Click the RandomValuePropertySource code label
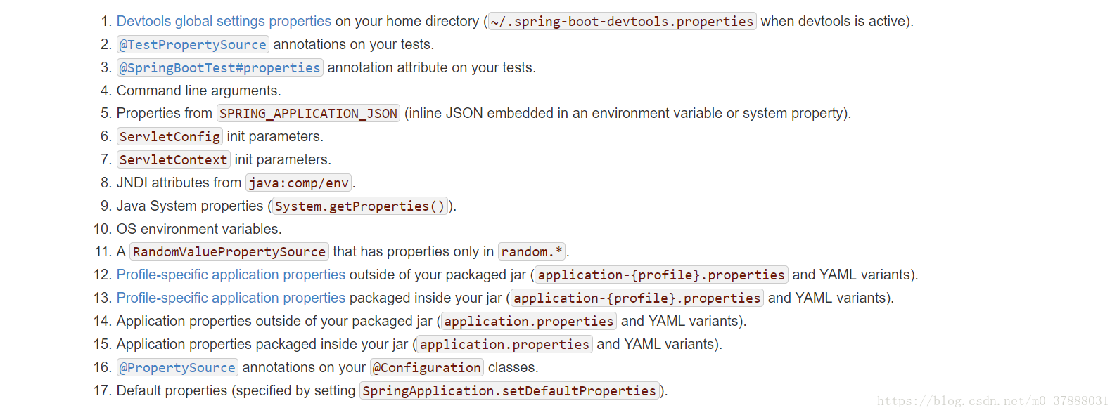The image size is (1117, 415). click(229, 252)
